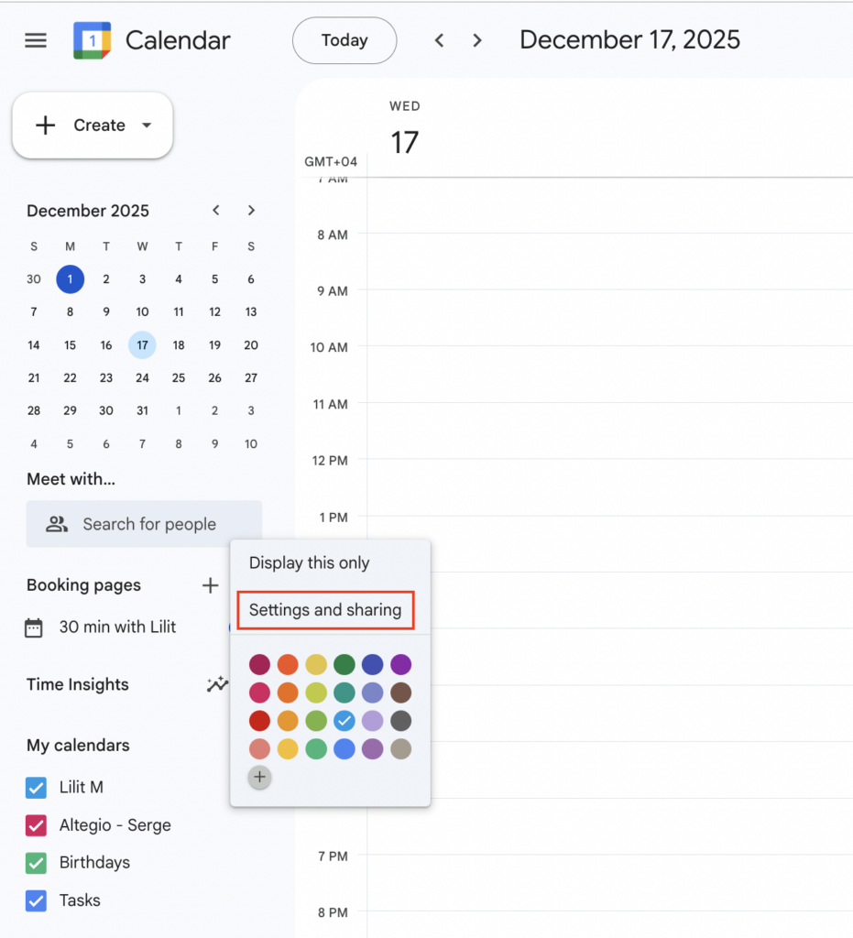Screen dimensions: 853x938
Task: Toggle the Altegio - Serge calendar checkbox
Action: (36, 825)
